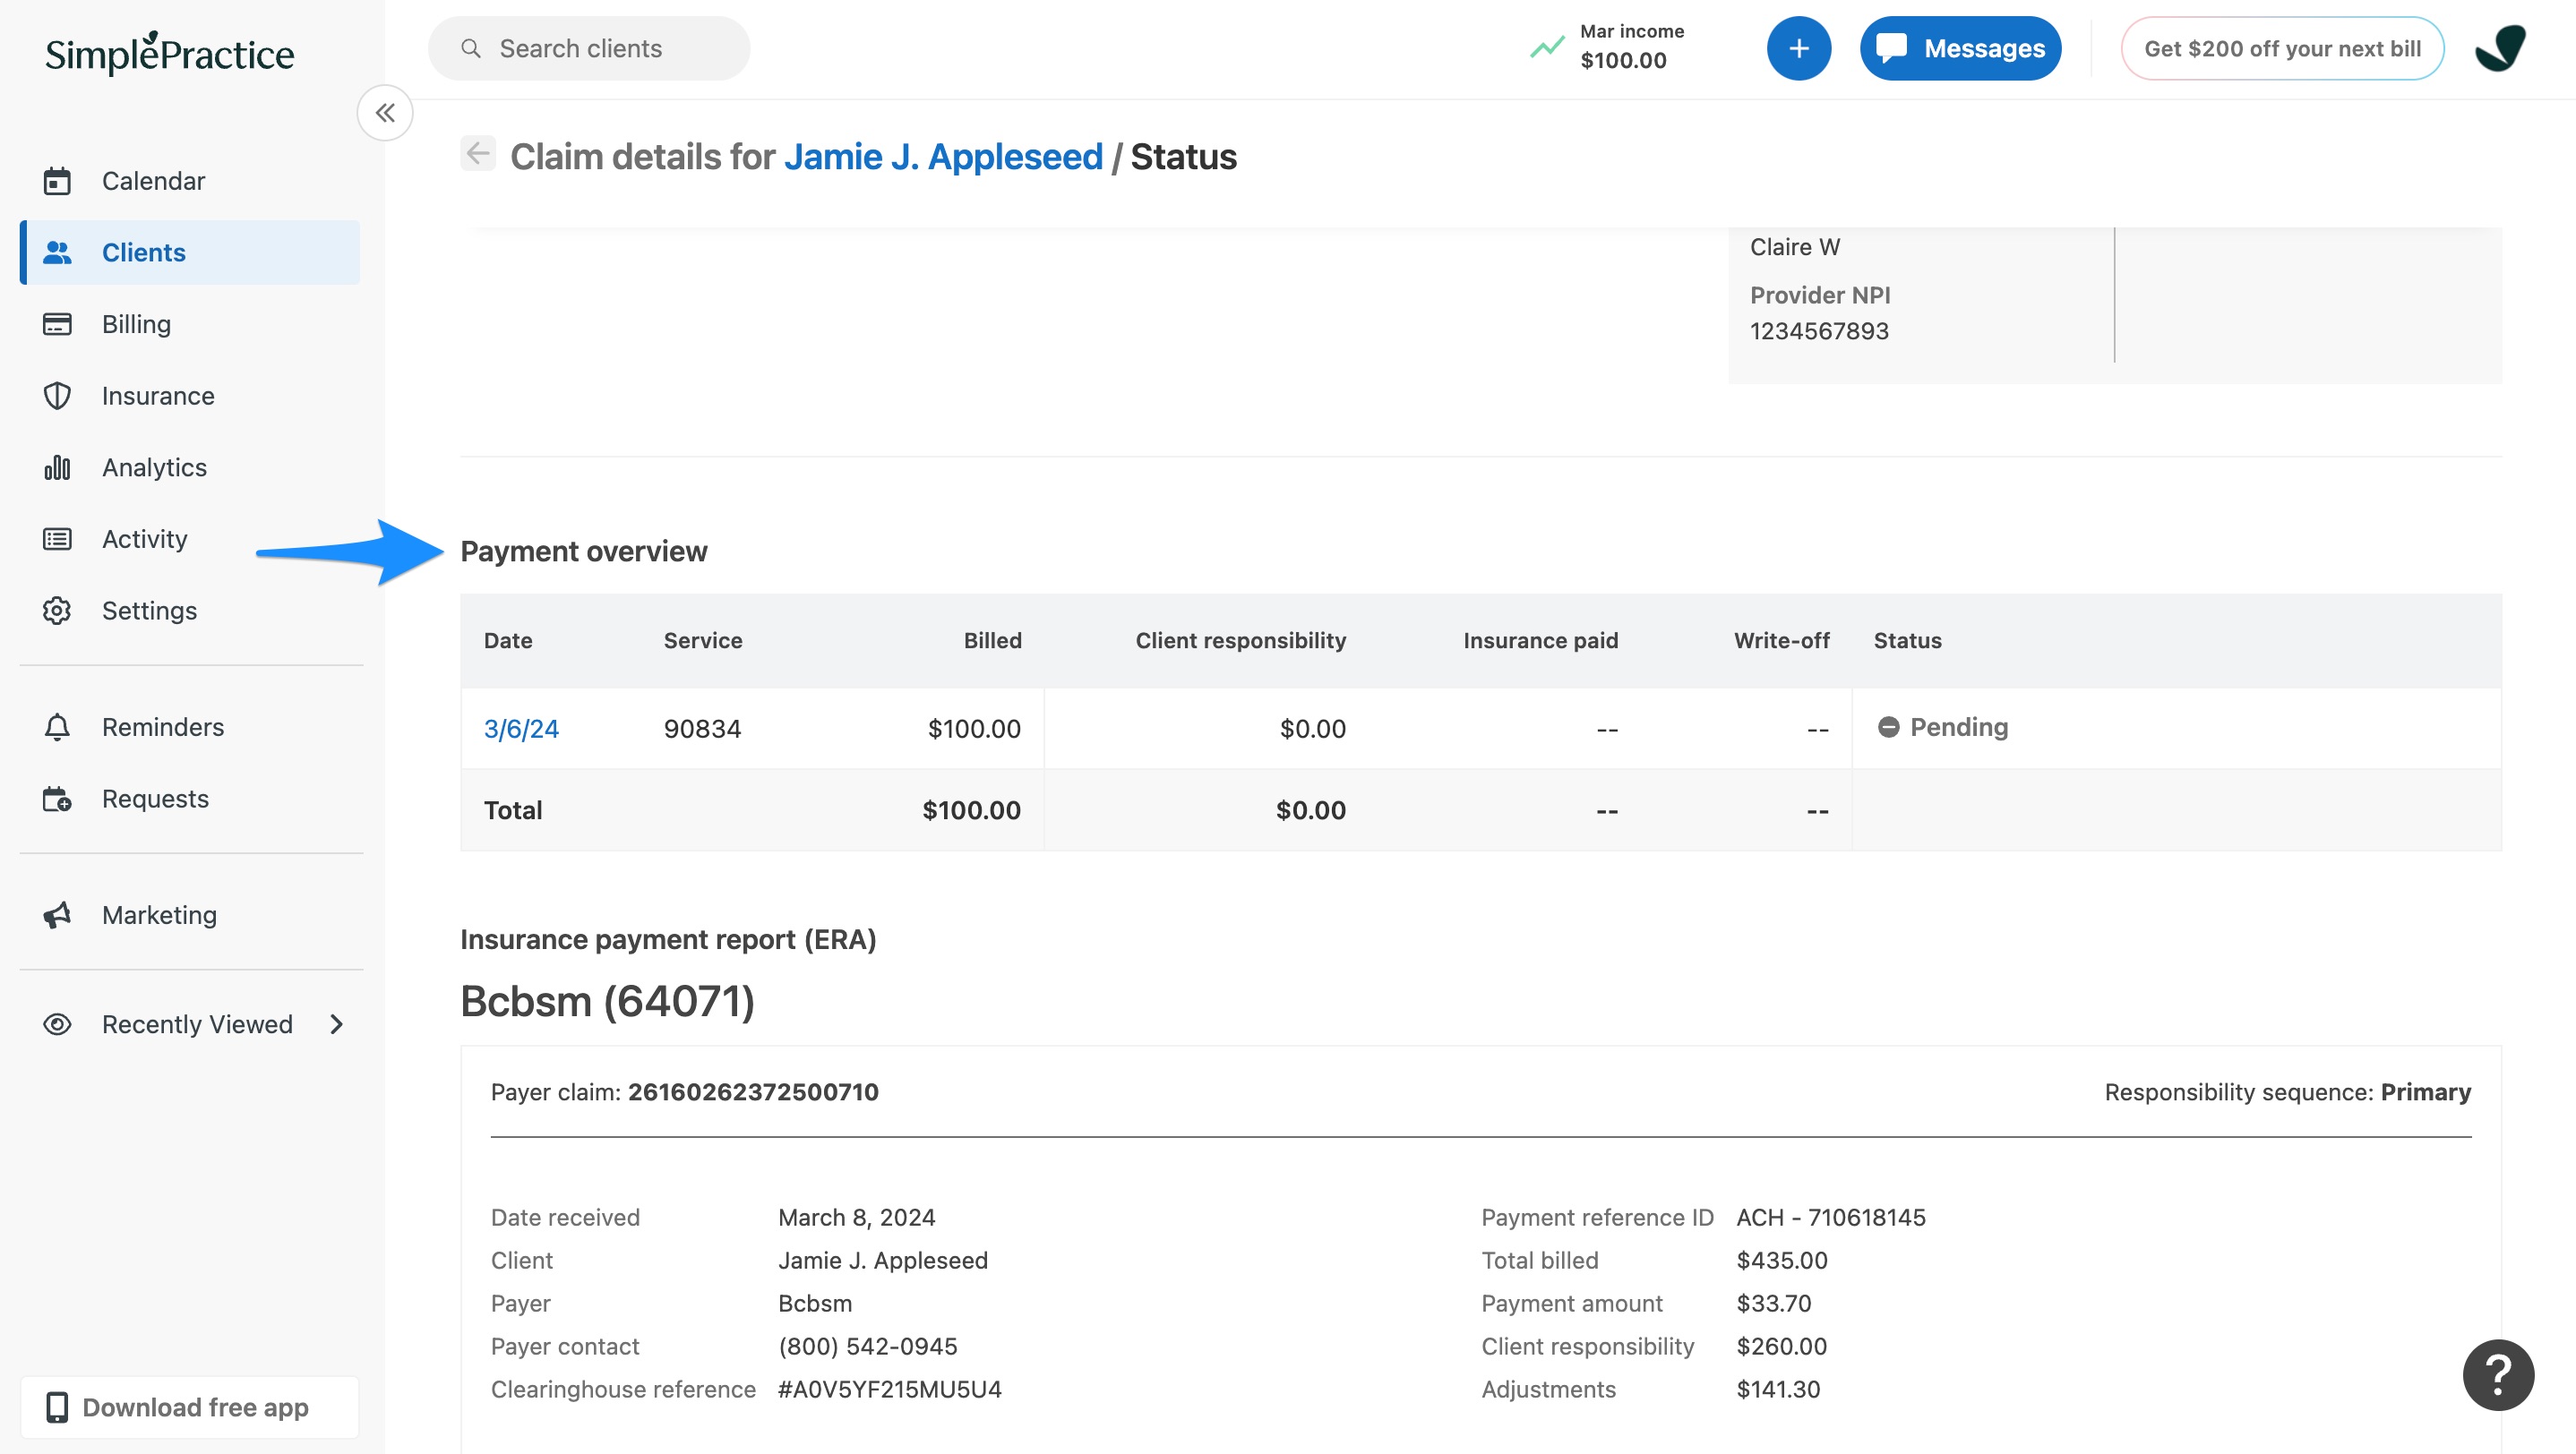Open the account avatar menu
Viewport: 2576px width, 1454px height.
point(2500,48)
